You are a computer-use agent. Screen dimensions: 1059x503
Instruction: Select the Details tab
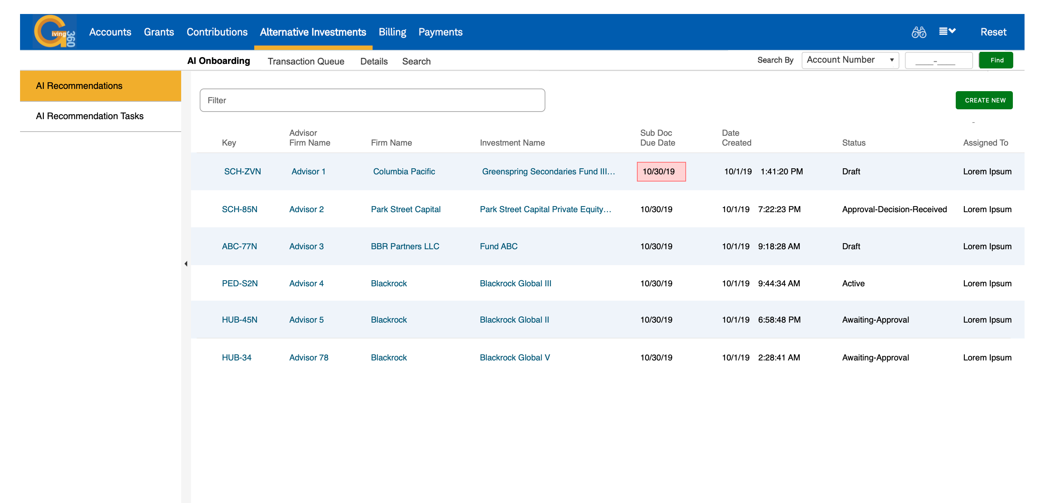(373, 61)
